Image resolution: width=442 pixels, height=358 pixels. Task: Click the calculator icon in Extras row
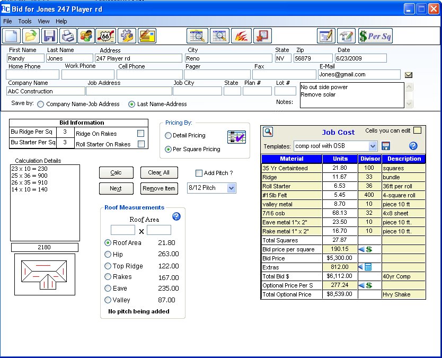point(368,267)
